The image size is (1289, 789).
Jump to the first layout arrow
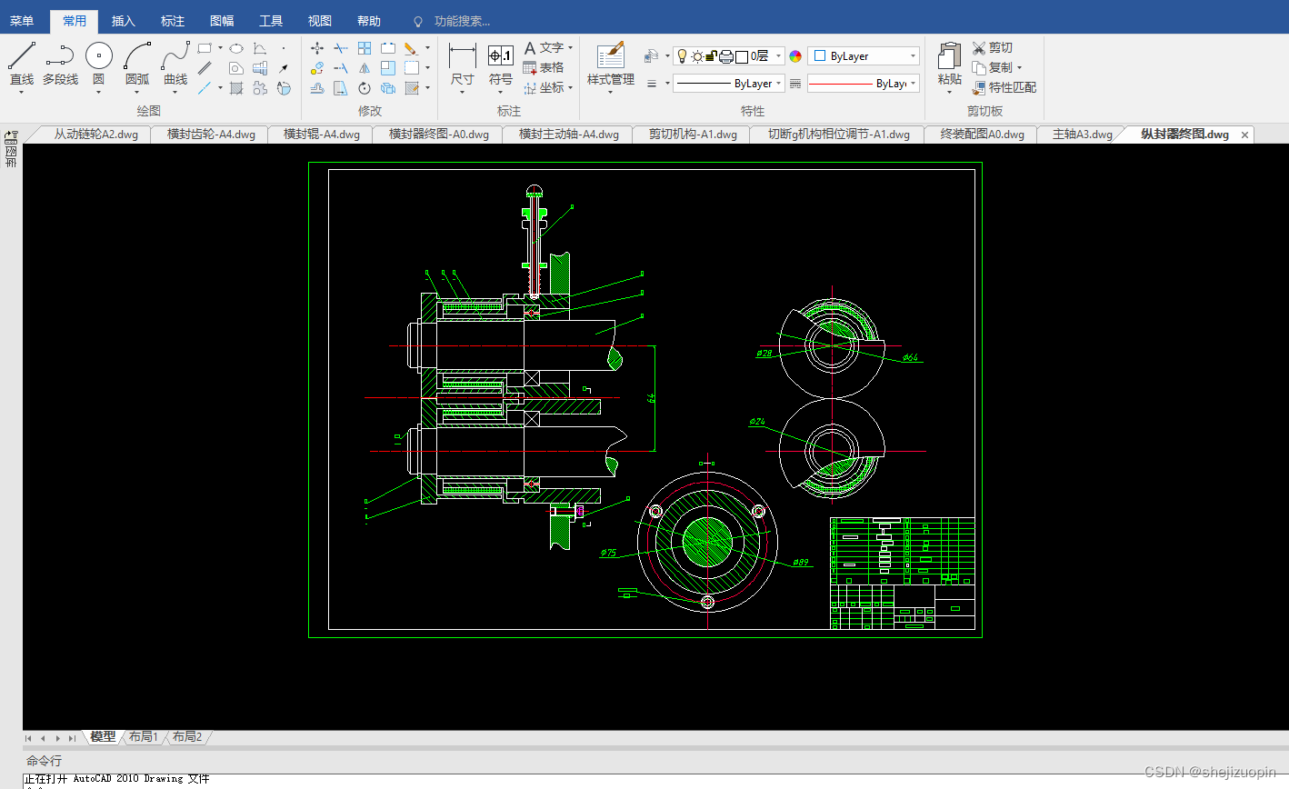point(28,738)
